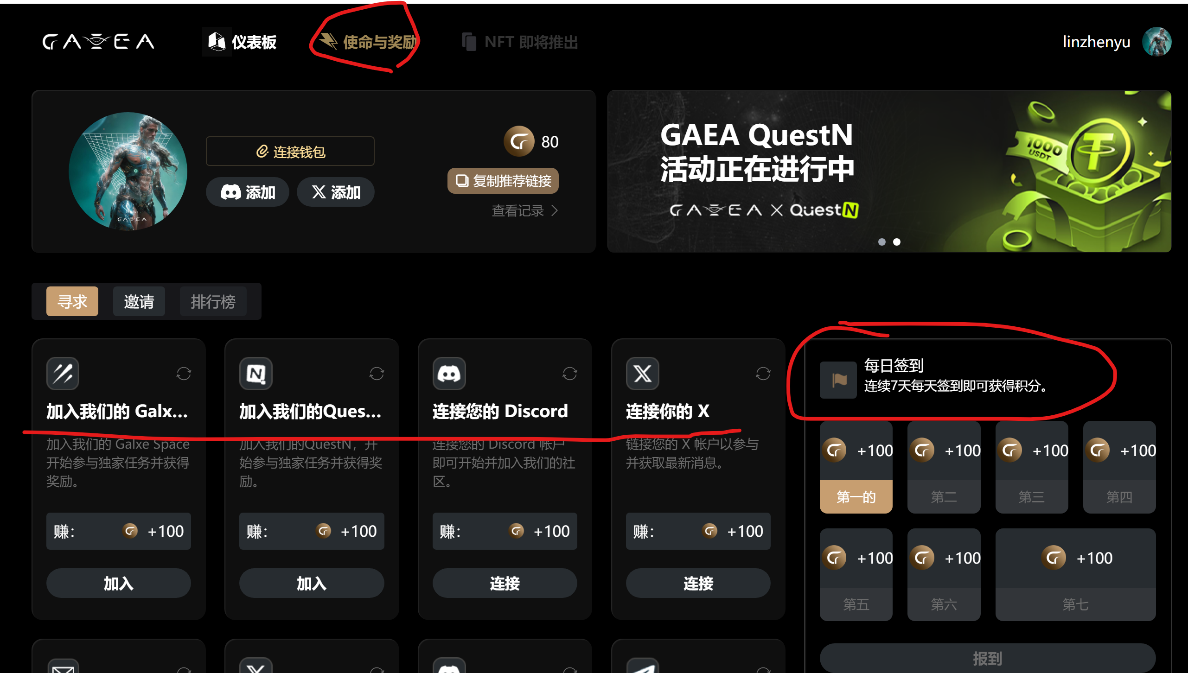Screen dimensions: 1188x673
Task: Open 查看记录 records chevron
Action: click(x=555, y=211)
